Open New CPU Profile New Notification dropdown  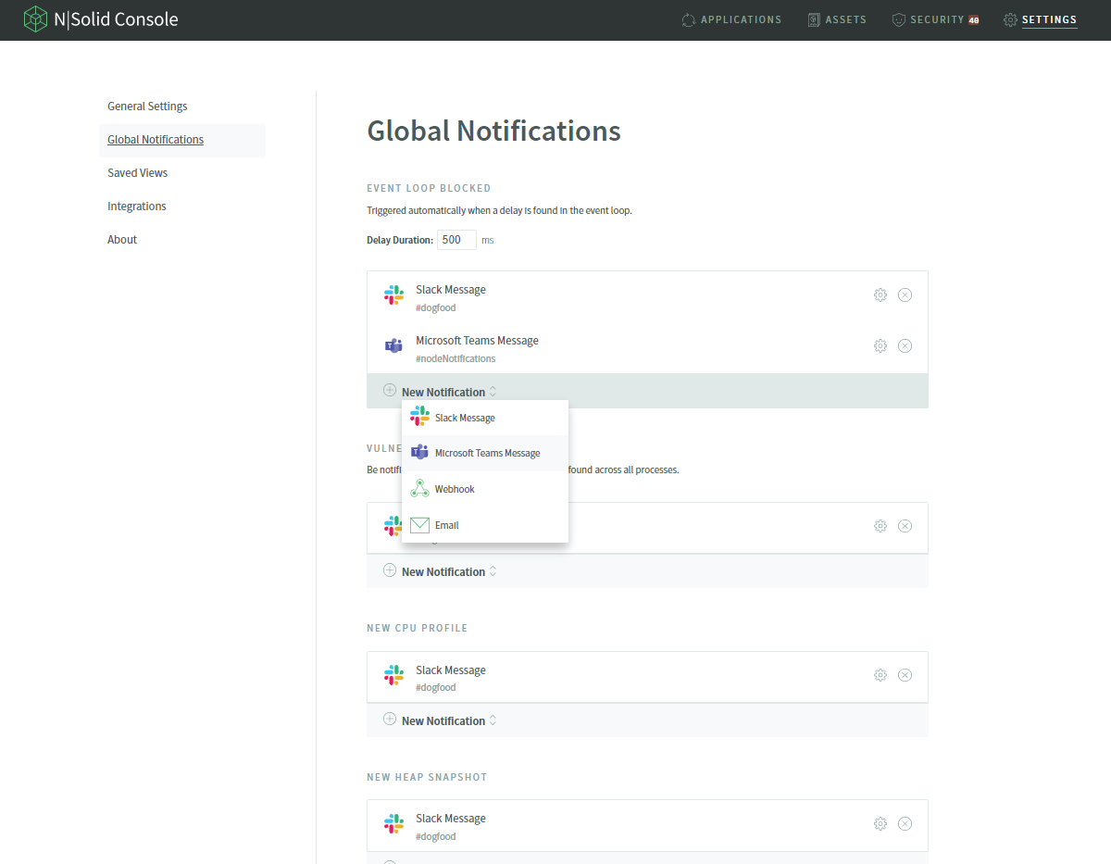tap(449, 720)
